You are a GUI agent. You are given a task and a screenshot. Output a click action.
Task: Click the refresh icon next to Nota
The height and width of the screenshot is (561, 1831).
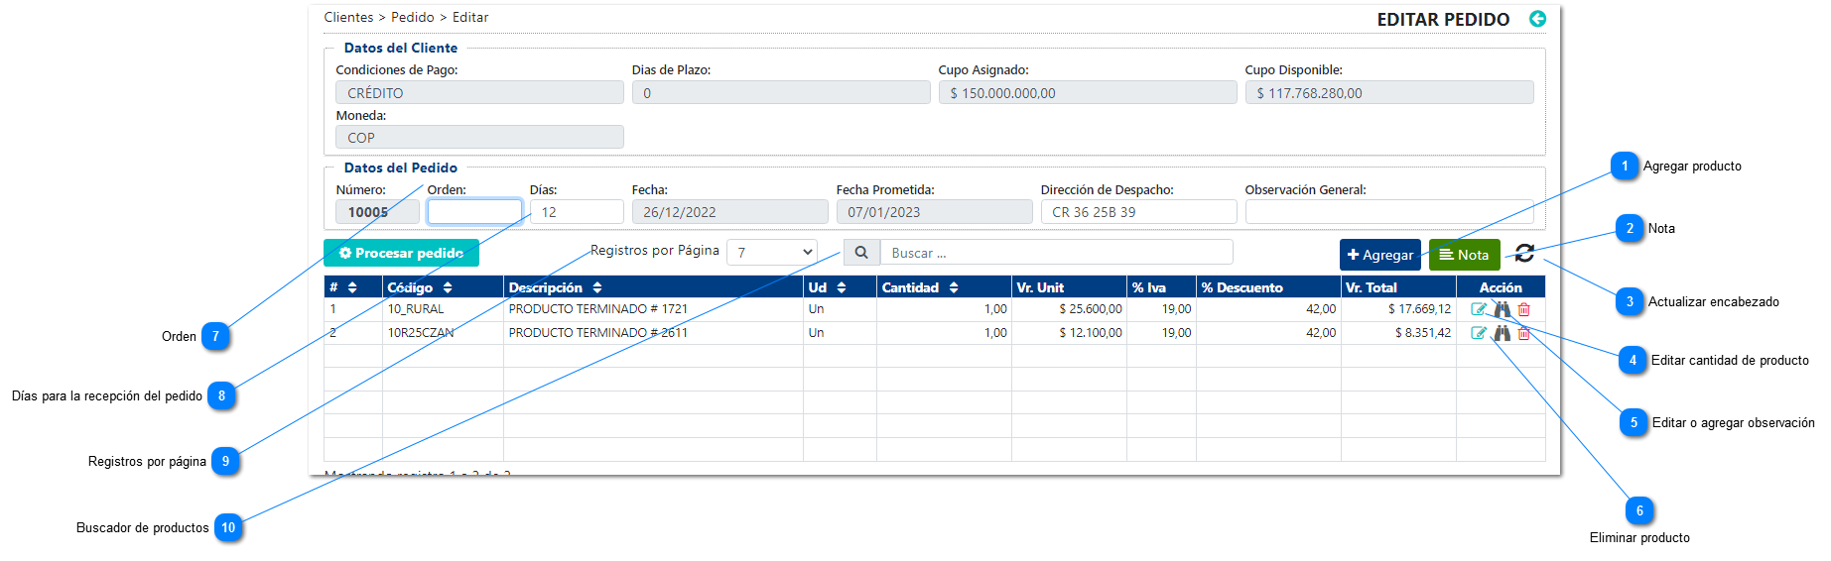point(1524,254)
